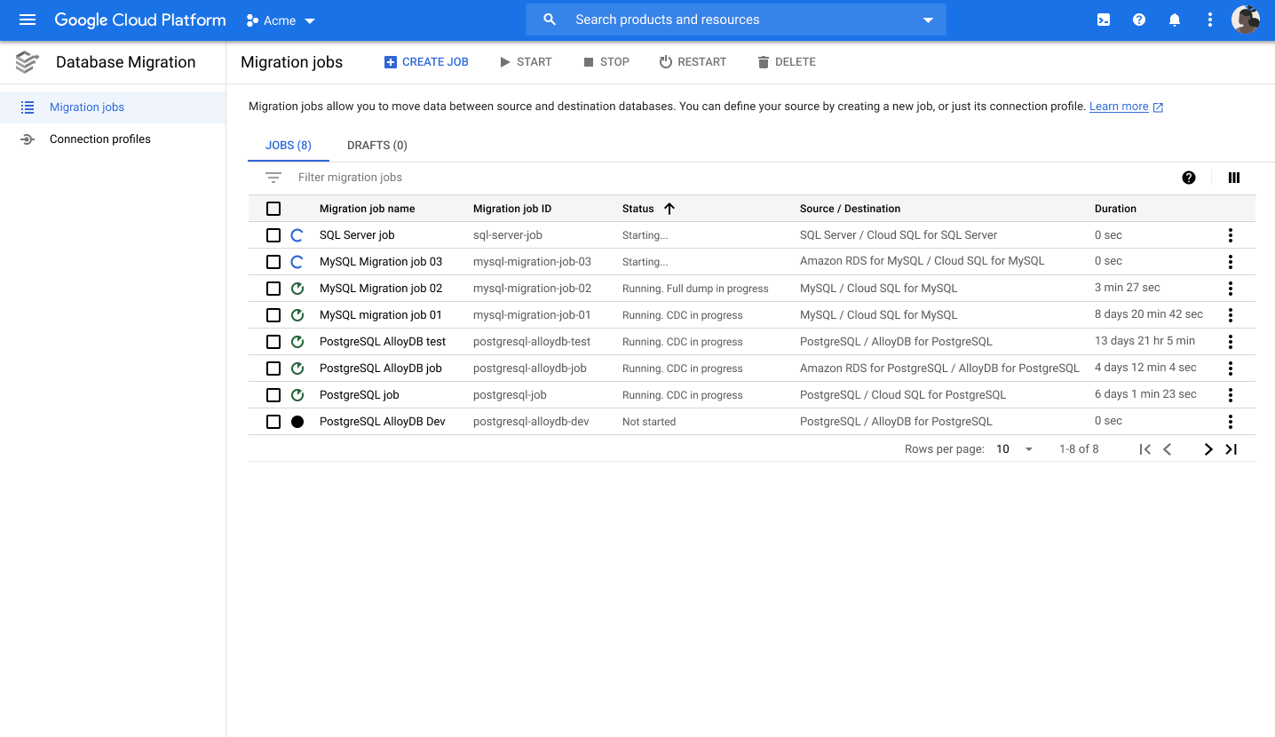Click the mysql-migration-job-01 ID cell

pos(532,315)
